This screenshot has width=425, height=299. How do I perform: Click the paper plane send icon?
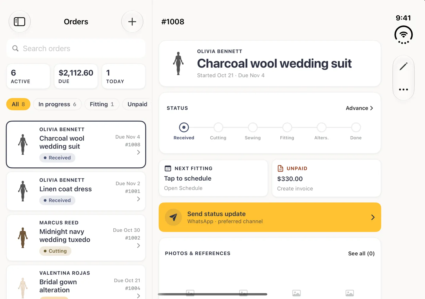pyautogui.click(x=173, y=217)
